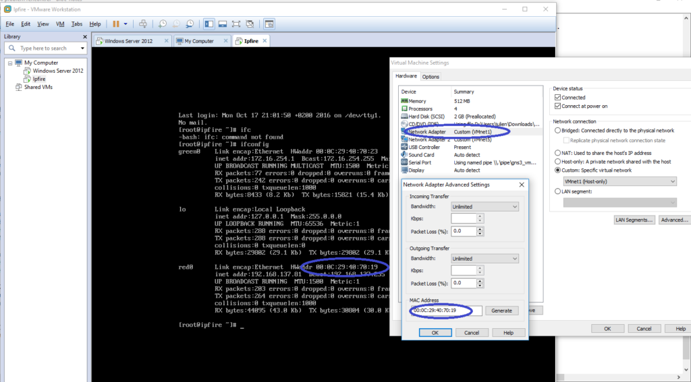Open the Snapshot Manager toolbar icon

[190, 24]
